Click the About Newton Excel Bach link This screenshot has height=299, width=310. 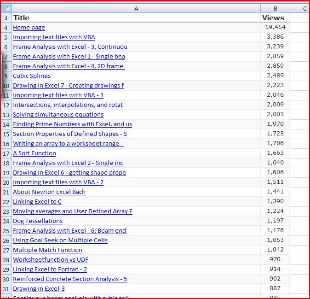pyautogui.click(x=49, y=192)
